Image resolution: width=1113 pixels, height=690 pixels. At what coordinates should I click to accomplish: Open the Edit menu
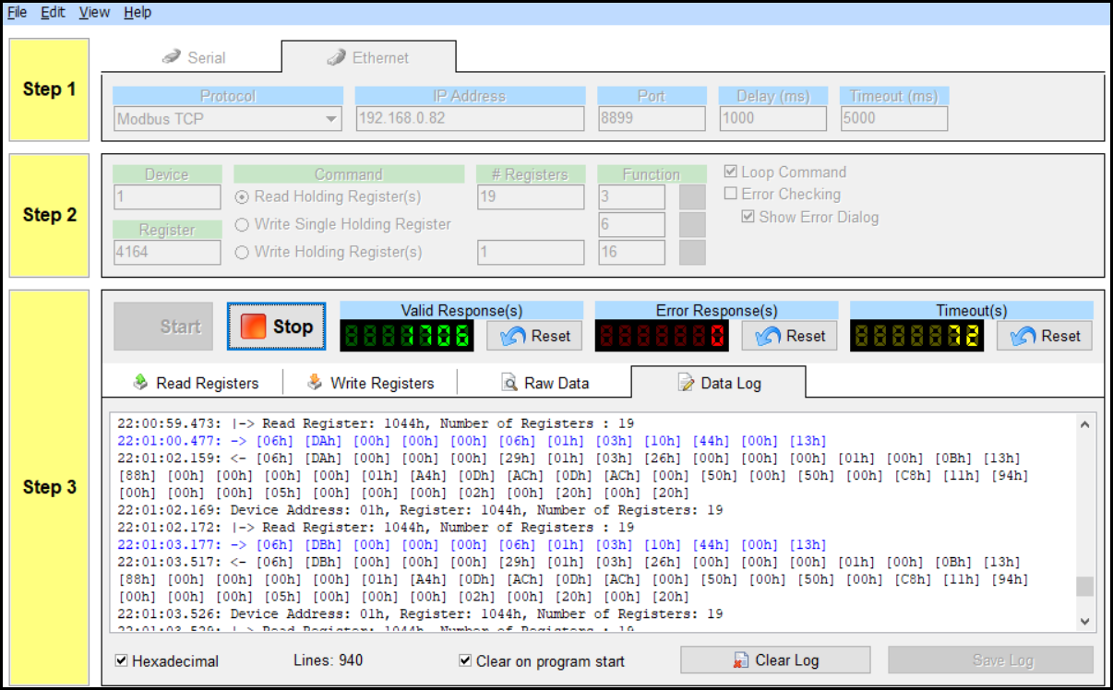coord(53,12)
